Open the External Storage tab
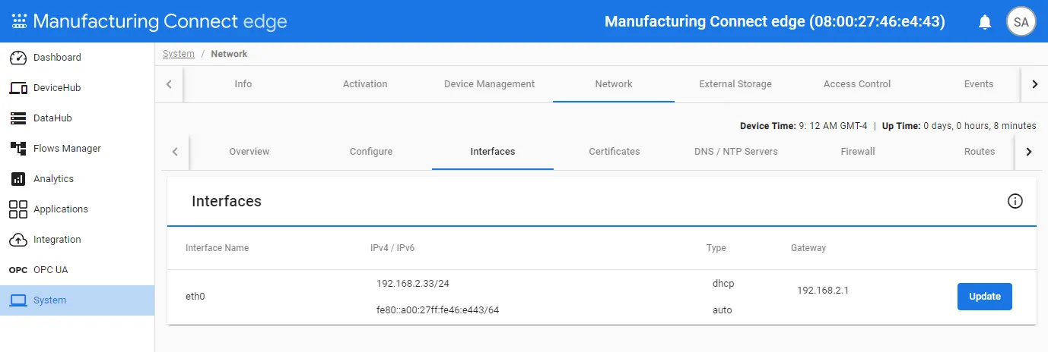This screenshot has height=352, width=1048. pyautogui.click(x=735, y=84)
